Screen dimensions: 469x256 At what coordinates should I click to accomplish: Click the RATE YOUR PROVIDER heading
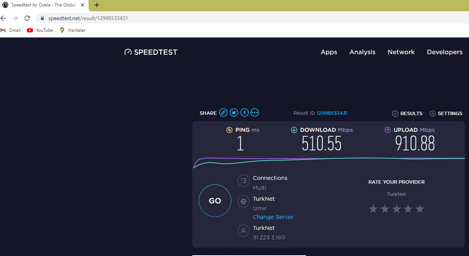tap(396, 182)
